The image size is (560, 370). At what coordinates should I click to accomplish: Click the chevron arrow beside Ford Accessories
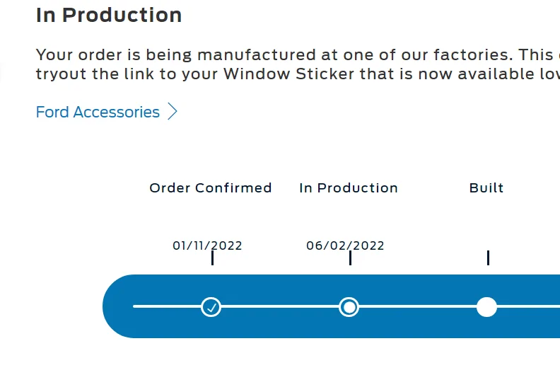173,112
